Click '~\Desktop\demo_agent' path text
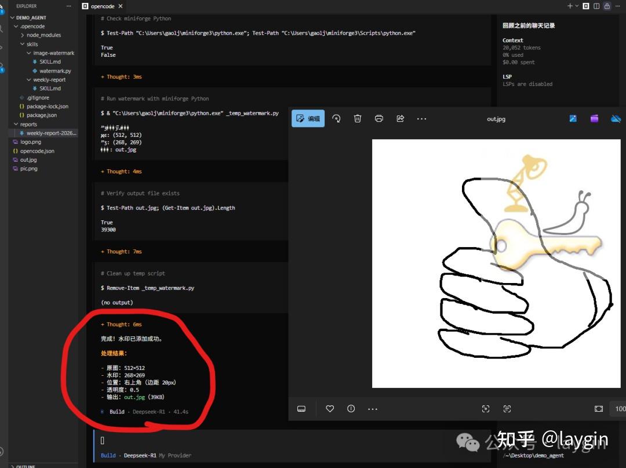This screenshot has width=626, height=468. [x=533, y=456]
